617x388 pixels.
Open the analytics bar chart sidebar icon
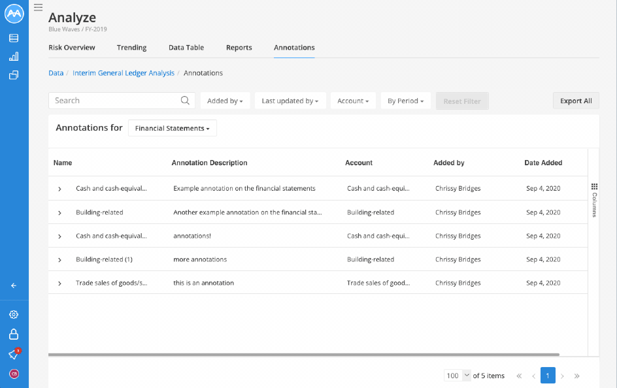click(x=13, y=56)
